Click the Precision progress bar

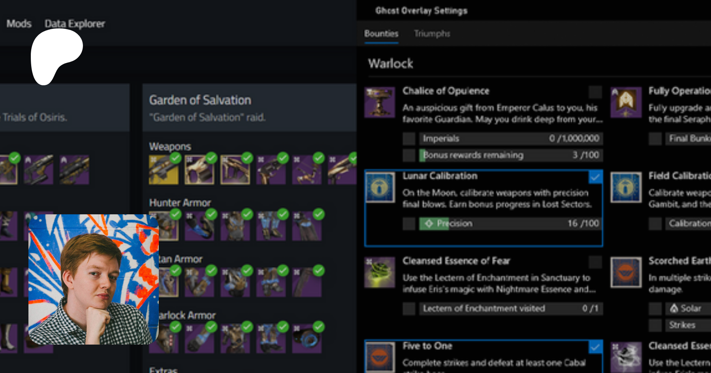click(x=511, y=223)
